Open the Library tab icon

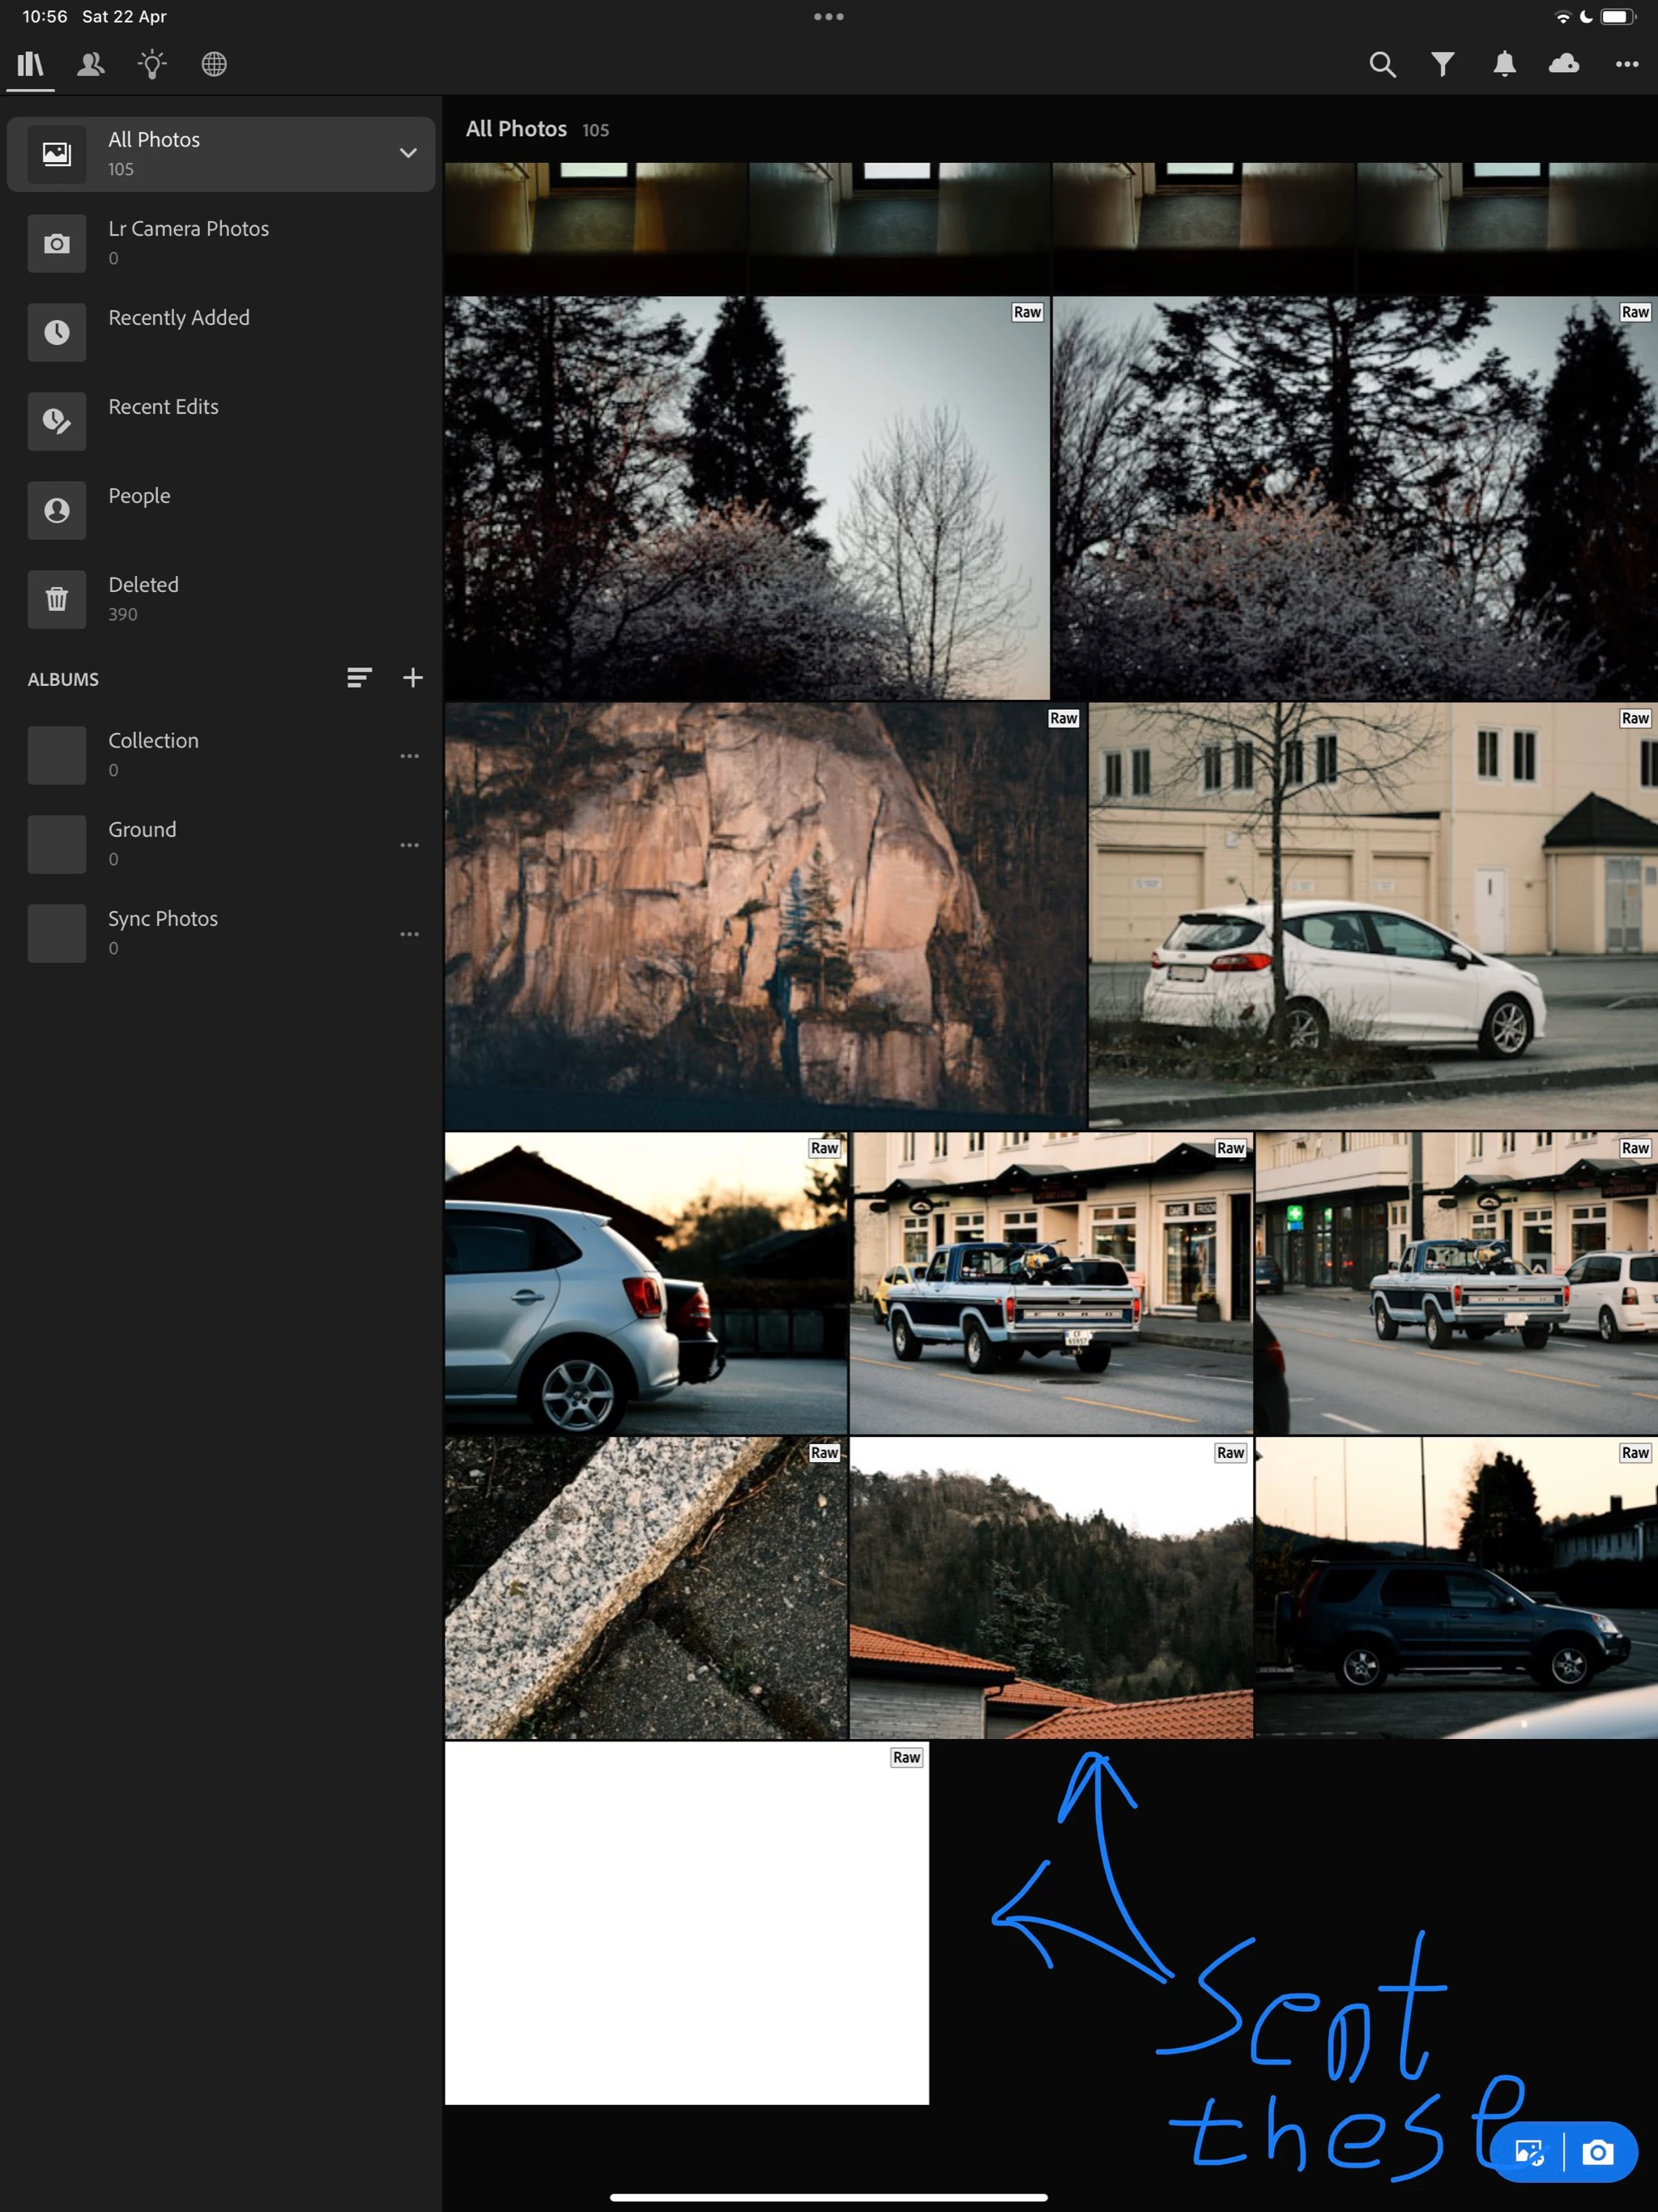point(30,65)
